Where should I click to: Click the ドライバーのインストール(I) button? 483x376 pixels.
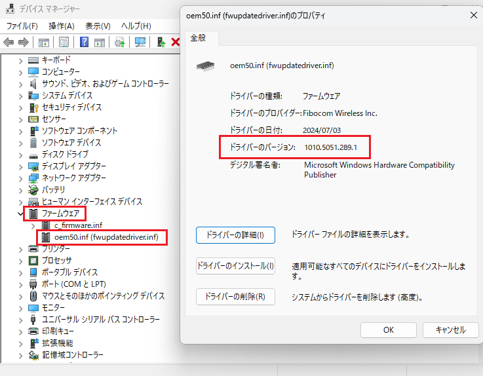click(x=235, y=266)
